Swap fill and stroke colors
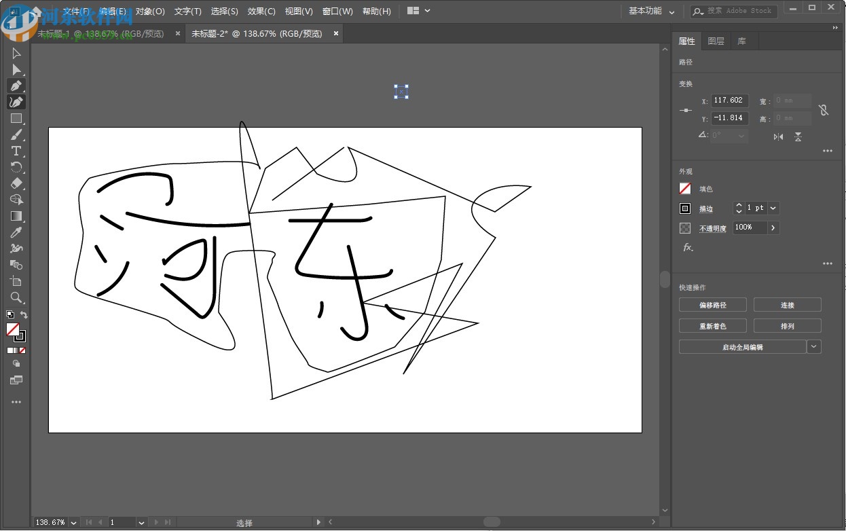 24,314
